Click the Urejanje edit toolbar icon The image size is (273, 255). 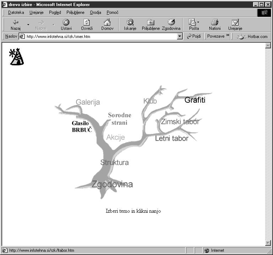[235, 22]
